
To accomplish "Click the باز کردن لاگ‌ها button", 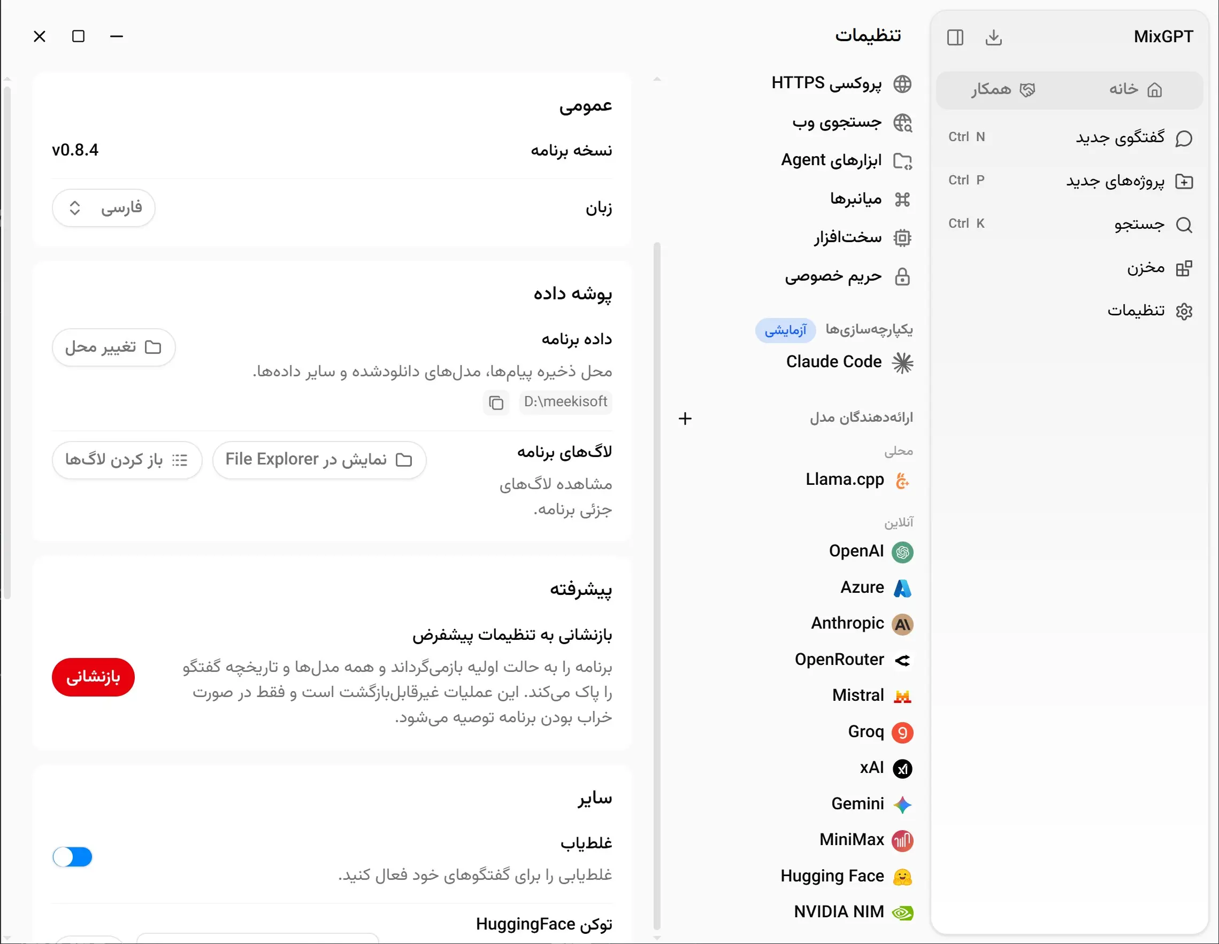I will pyautogui.click(x=127, y=460).
